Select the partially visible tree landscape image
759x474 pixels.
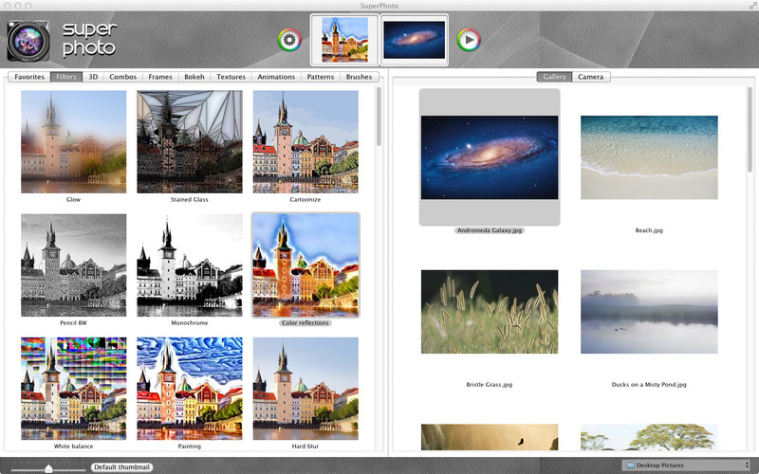[649, 437]
